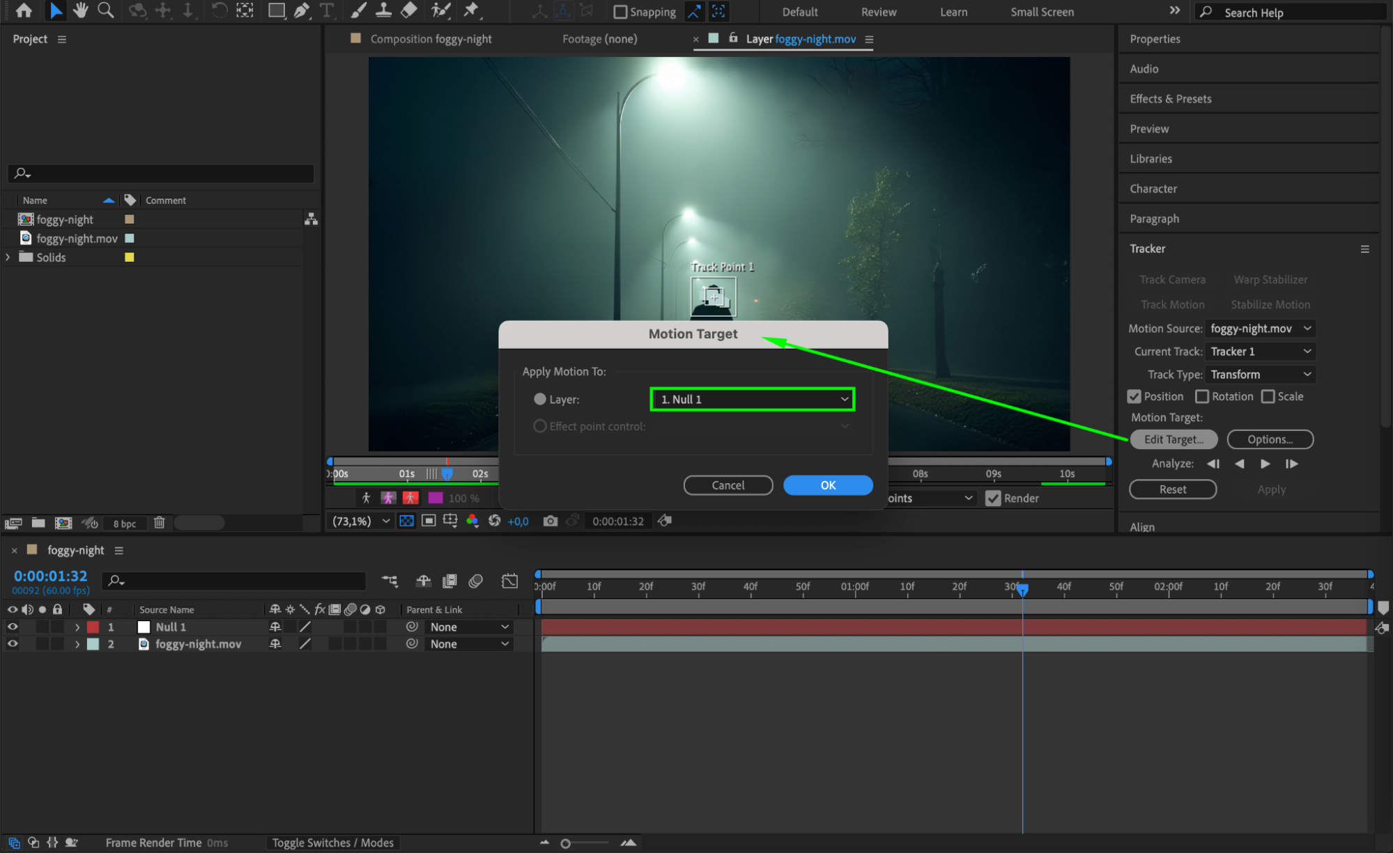1393x853 pixels.
Task: Enable the Scale checkbox in Tracker
Action: click(x=1268, y=396)
